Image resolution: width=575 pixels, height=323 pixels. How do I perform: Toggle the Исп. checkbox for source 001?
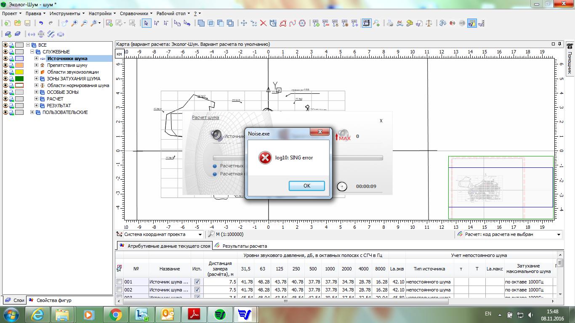tap(197, 282)
